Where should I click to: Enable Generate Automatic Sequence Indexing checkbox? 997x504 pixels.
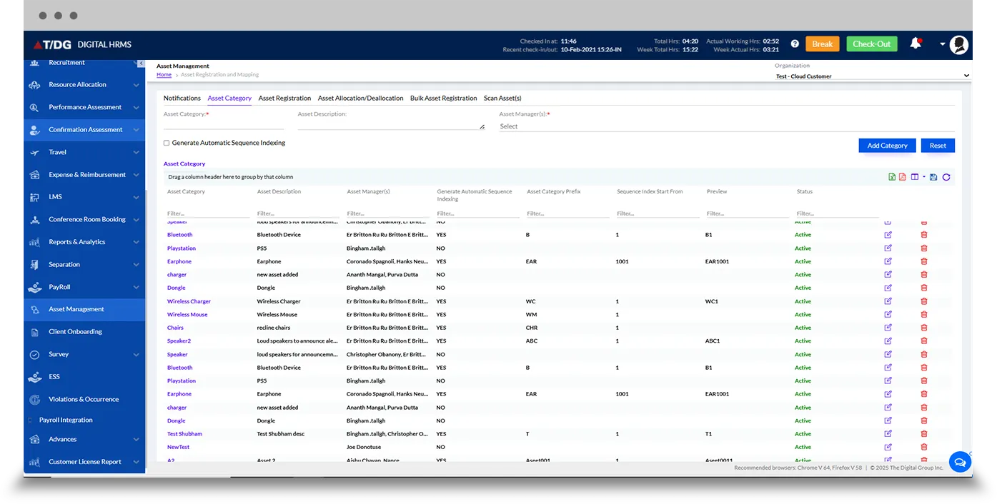(x=167, y=143)
